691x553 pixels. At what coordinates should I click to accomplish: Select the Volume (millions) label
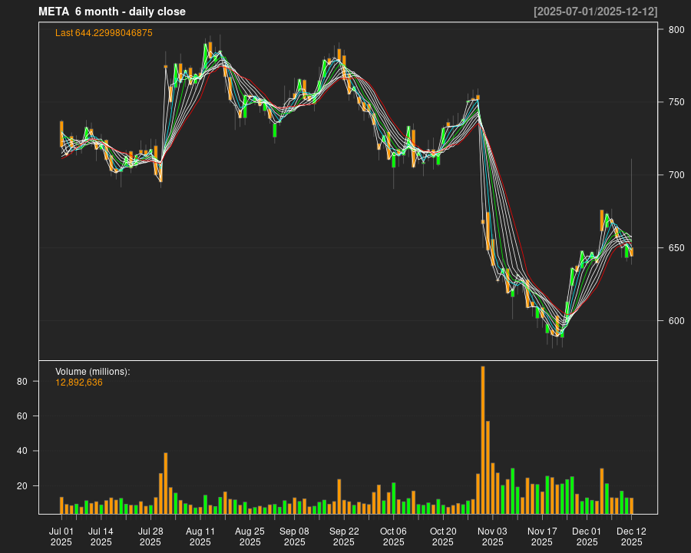(x=93, y=372)
